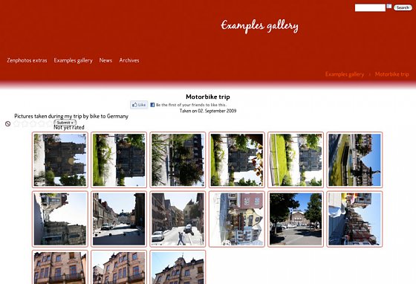Click the small icon beside search field
This screenshot has width=416, height=284.
[389, 6]
